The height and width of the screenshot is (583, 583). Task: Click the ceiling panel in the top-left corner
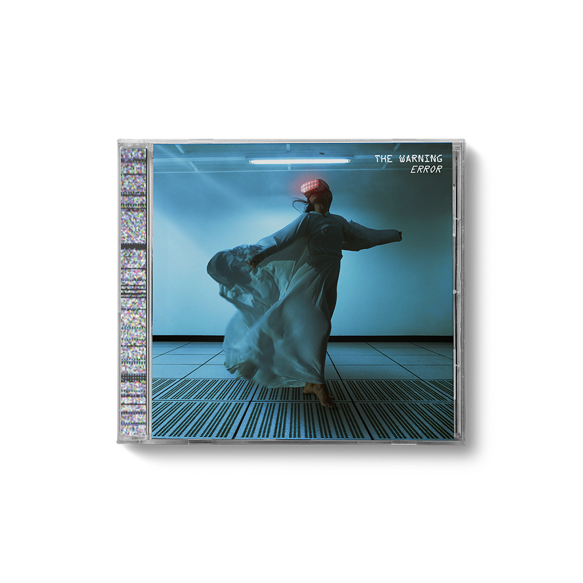pos(175,153)
